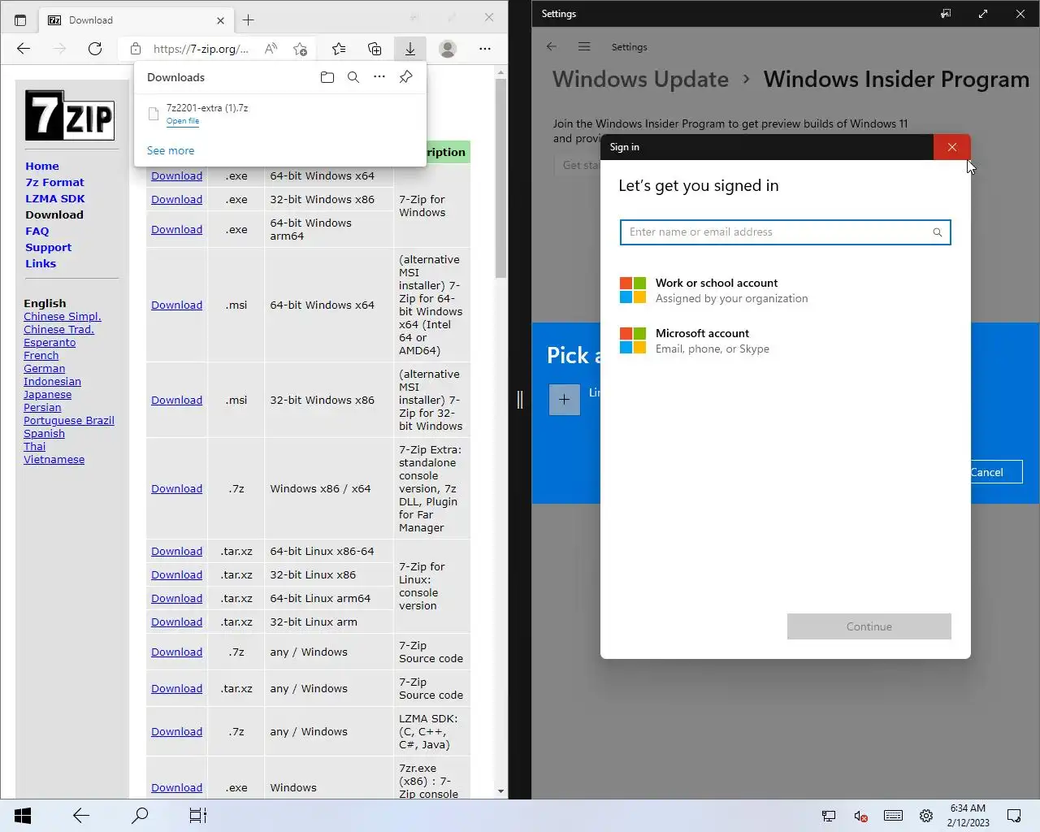1040x832 pixels.
Task: Switch language to Portuguese Brazil
Action: point(69,420)
